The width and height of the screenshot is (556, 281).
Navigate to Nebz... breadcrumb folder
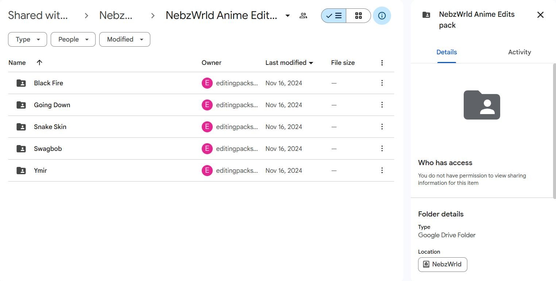(x=116, y=15)
